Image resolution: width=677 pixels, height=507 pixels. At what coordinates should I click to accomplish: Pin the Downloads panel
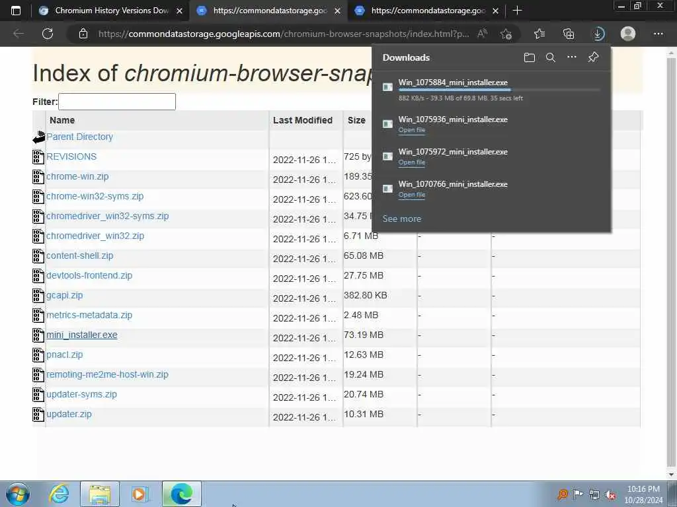(593, 57)
